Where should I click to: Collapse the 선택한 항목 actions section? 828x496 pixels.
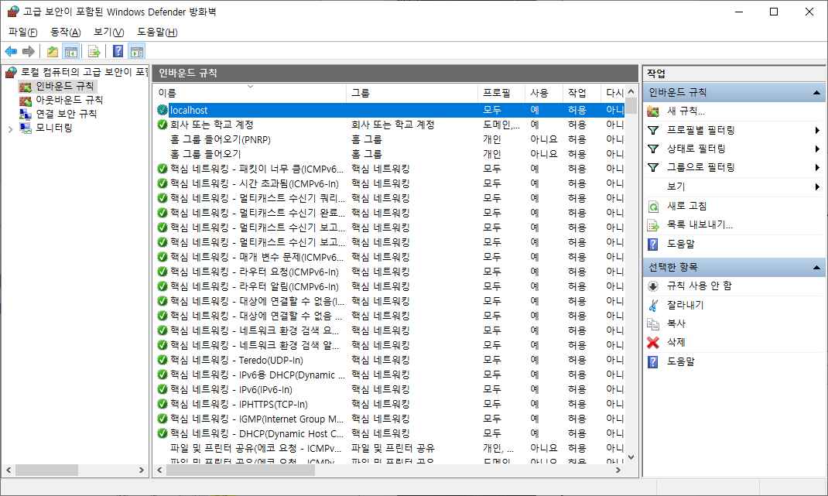pos(816,268)
